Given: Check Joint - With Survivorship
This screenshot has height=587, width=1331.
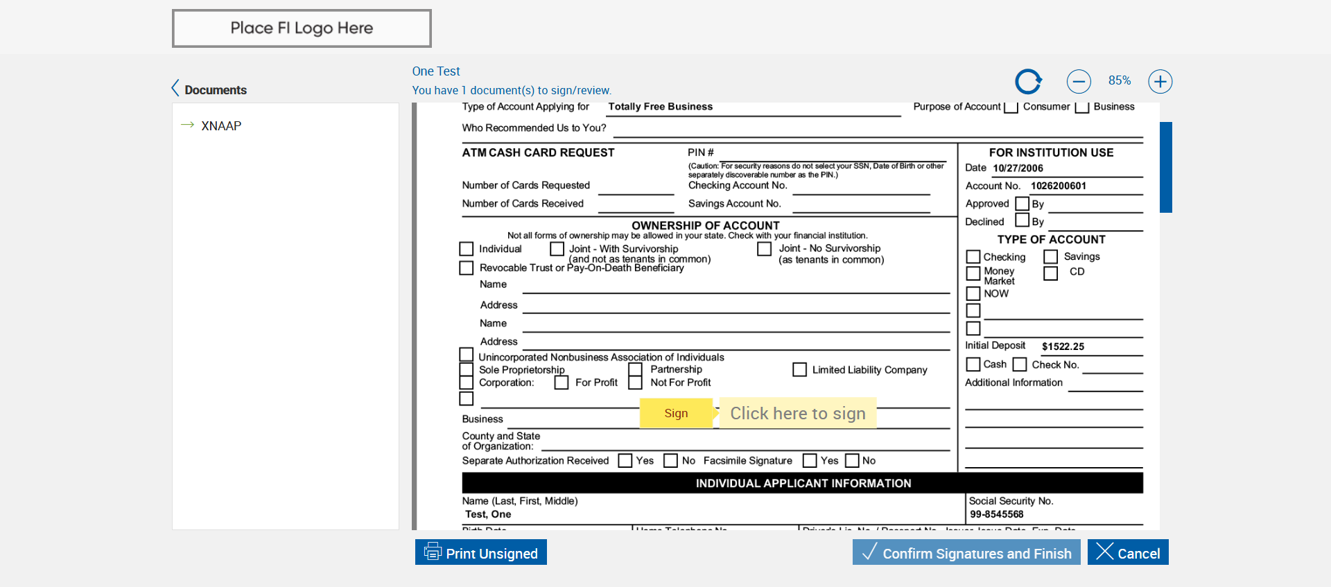Looking at the screenshot, I should (557, 248).
